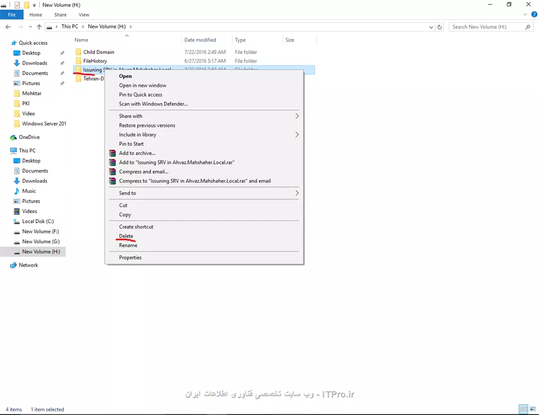The image size is (539, 415).
Task: Click the Search New Volume (H:) field
Action: [x=484, y=27]
